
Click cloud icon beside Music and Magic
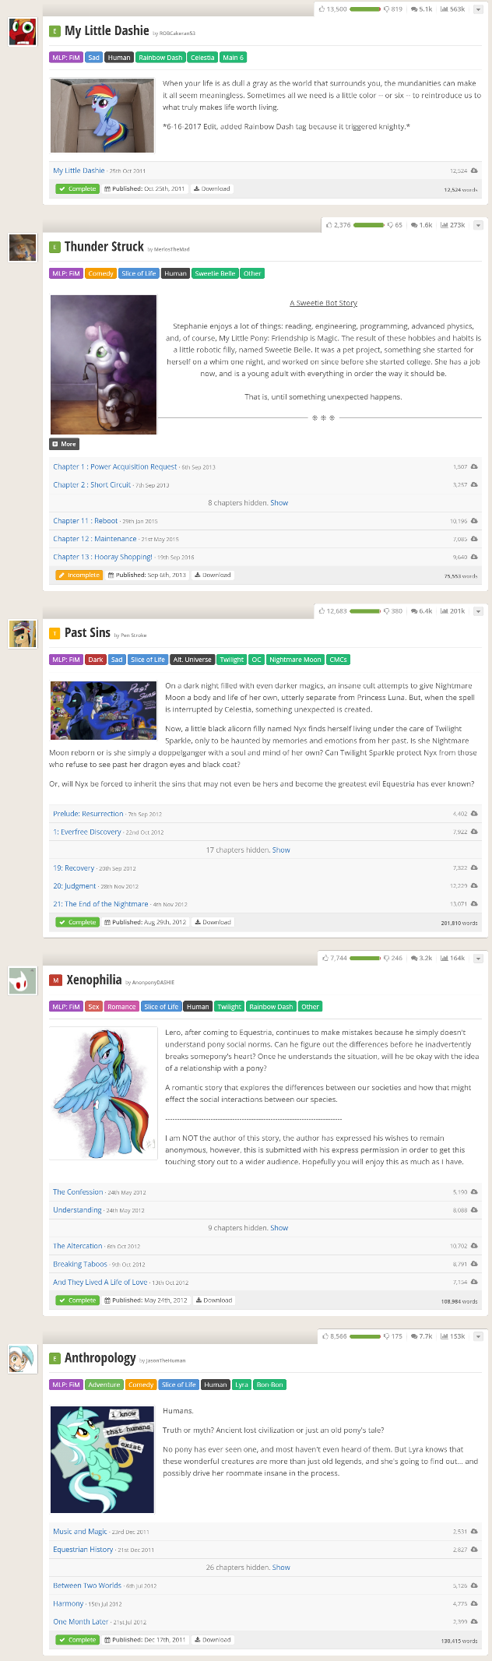pos(474,1532)
